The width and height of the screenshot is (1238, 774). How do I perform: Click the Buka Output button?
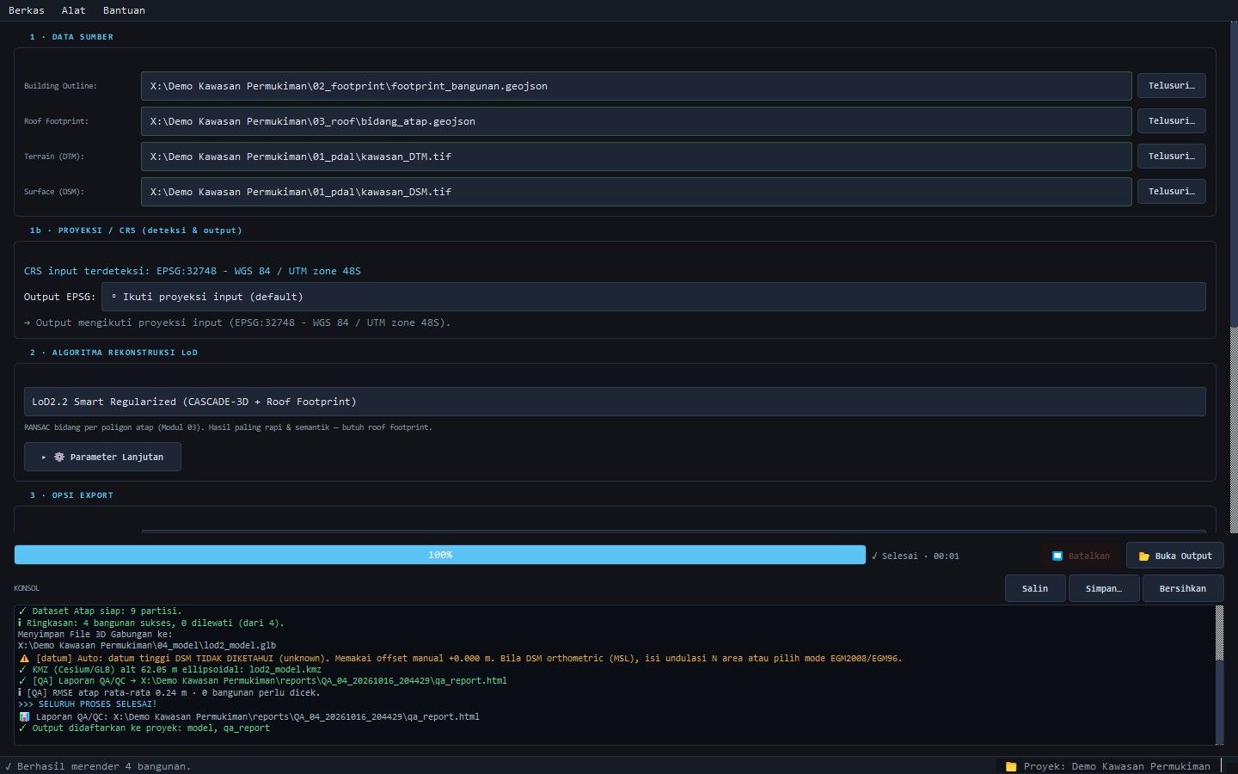[x=1174, y=556]
